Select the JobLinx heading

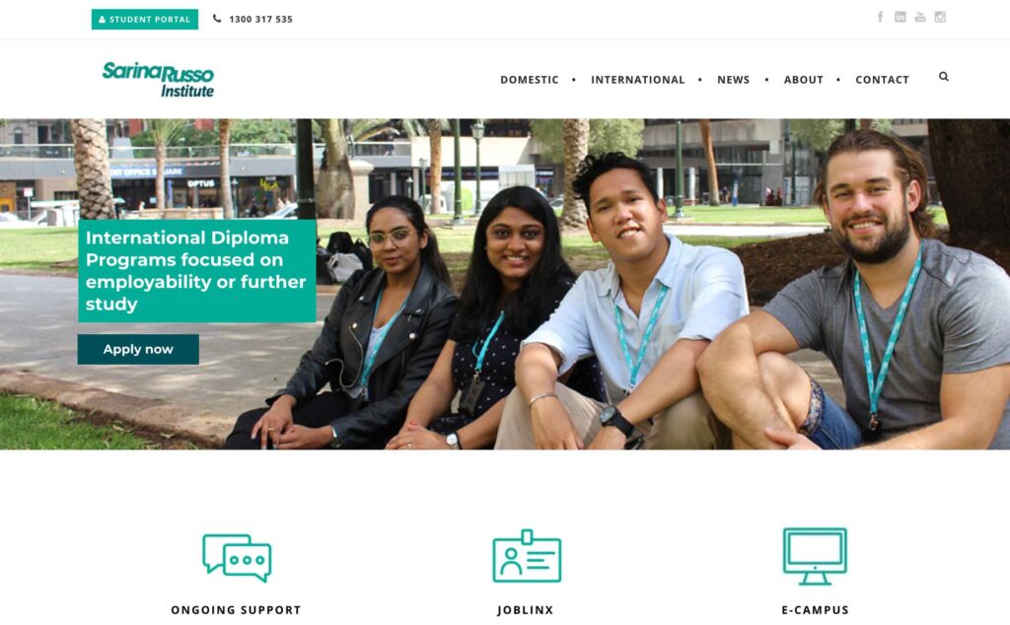tap(526, 609)
